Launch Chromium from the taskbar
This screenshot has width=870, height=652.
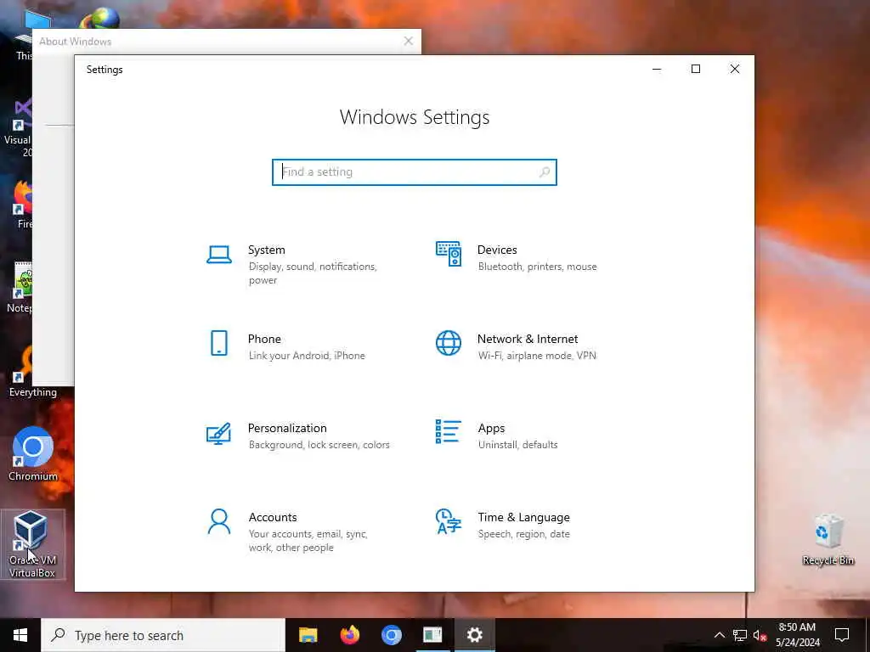391,635
